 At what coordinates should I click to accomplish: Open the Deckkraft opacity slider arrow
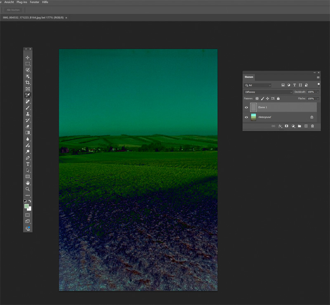318,92
